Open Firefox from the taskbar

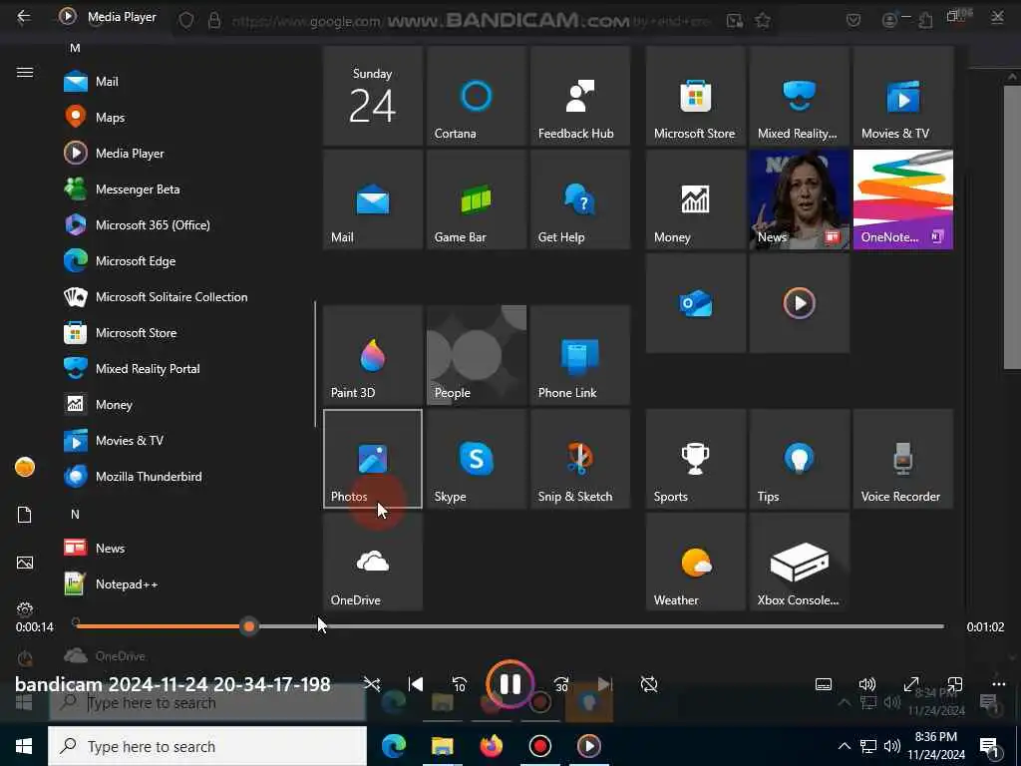(x=491, y=746)
